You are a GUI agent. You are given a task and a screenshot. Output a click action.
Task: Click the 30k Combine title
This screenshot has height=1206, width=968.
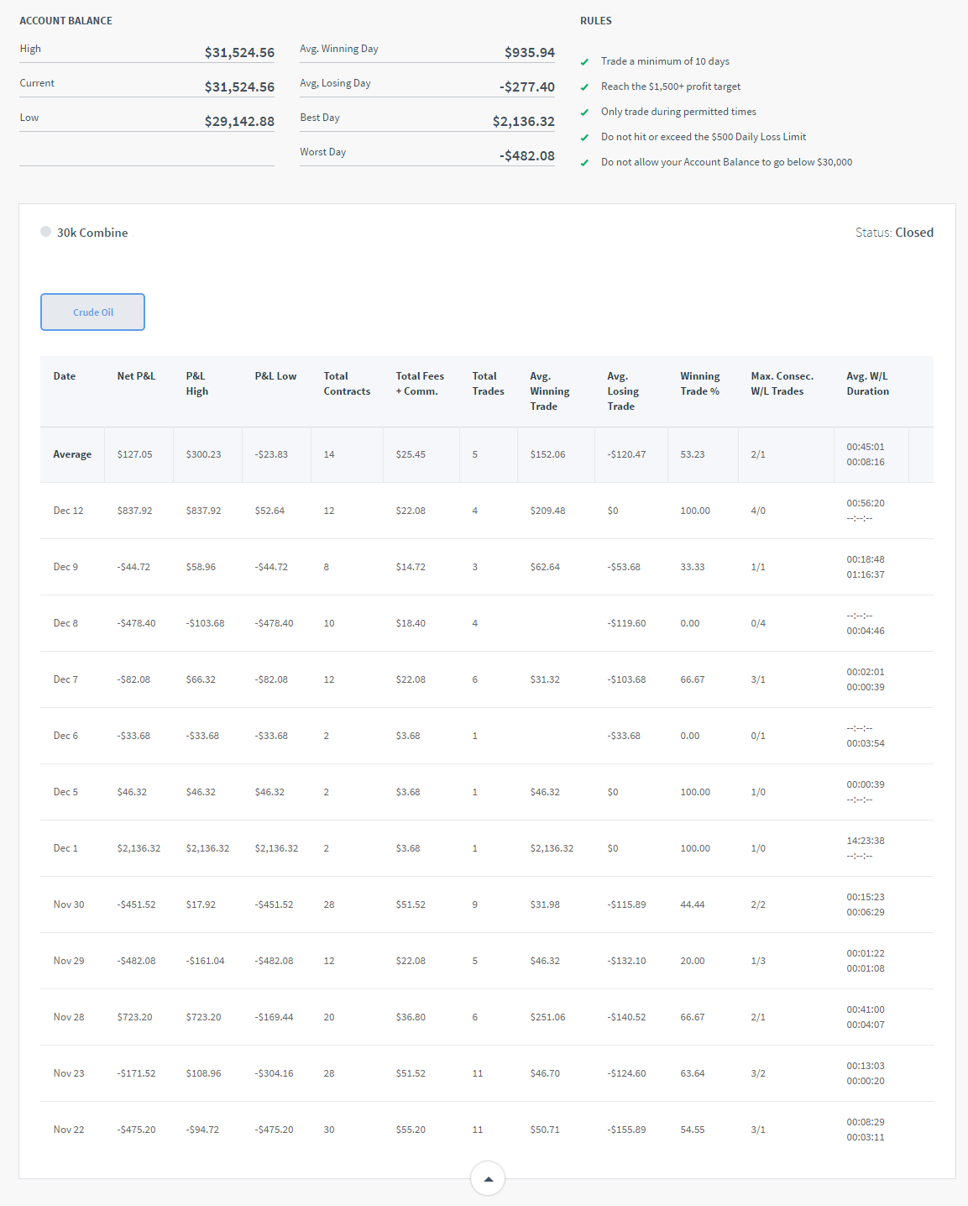92,233
